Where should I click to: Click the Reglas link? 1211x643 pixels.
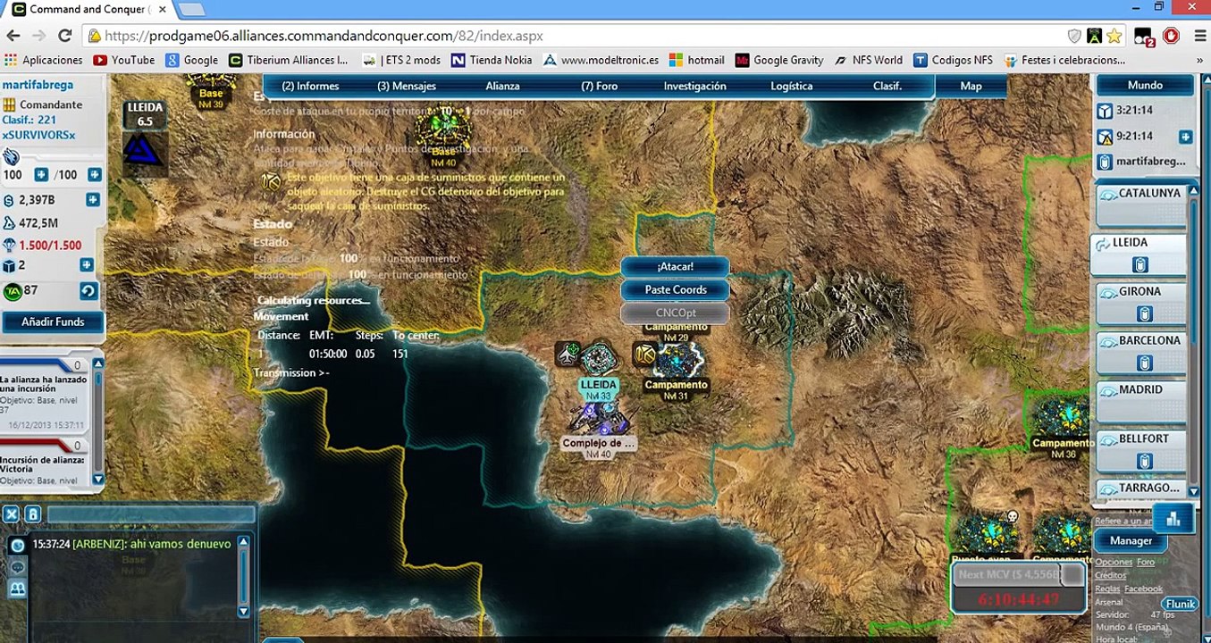pos(1107,589)
